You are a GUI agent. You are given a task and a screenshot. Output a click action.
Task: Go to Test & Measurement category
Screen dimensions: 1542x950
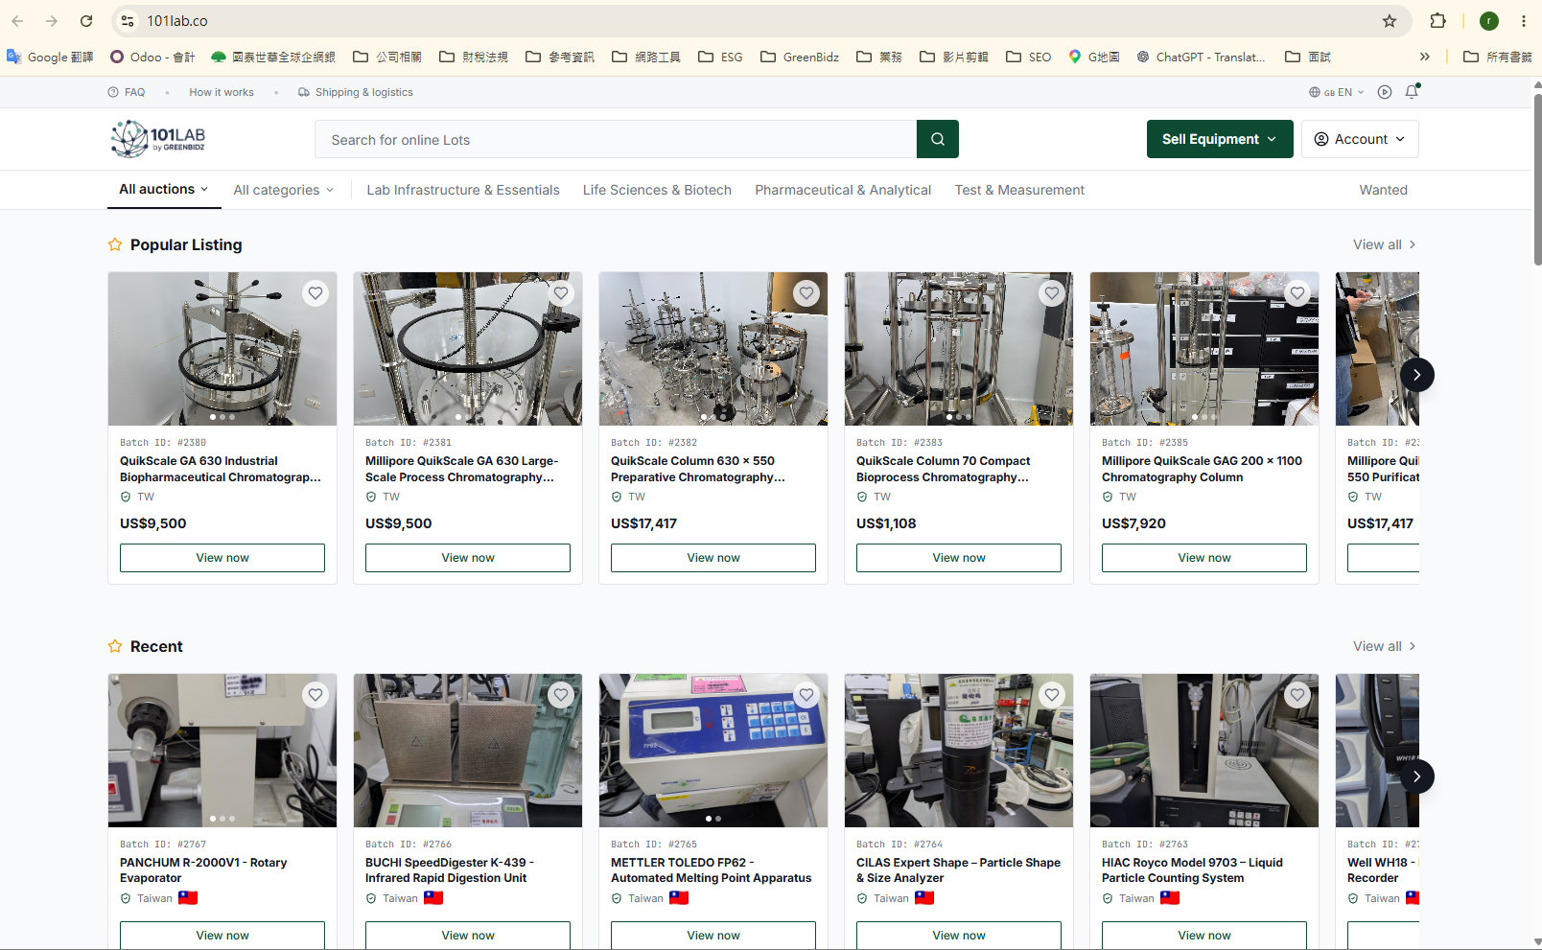coord(1019,190)
